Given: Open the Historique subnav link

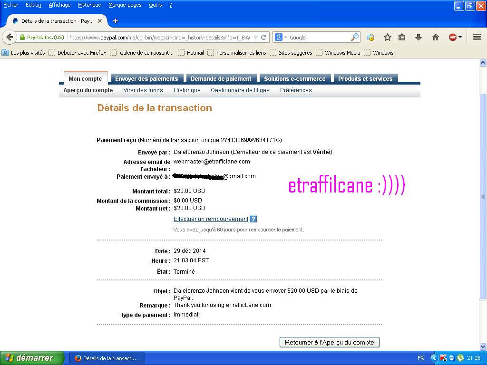Looking at the screenshot, I should [x=187, y=90].
